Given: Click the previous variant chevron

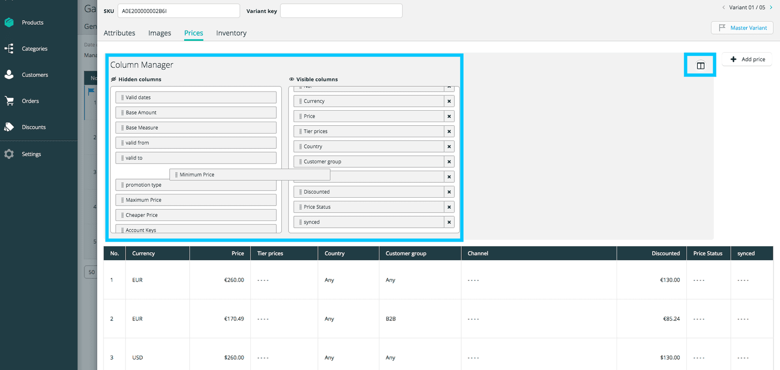Looking at the screenshot, I should pos(723,7).
